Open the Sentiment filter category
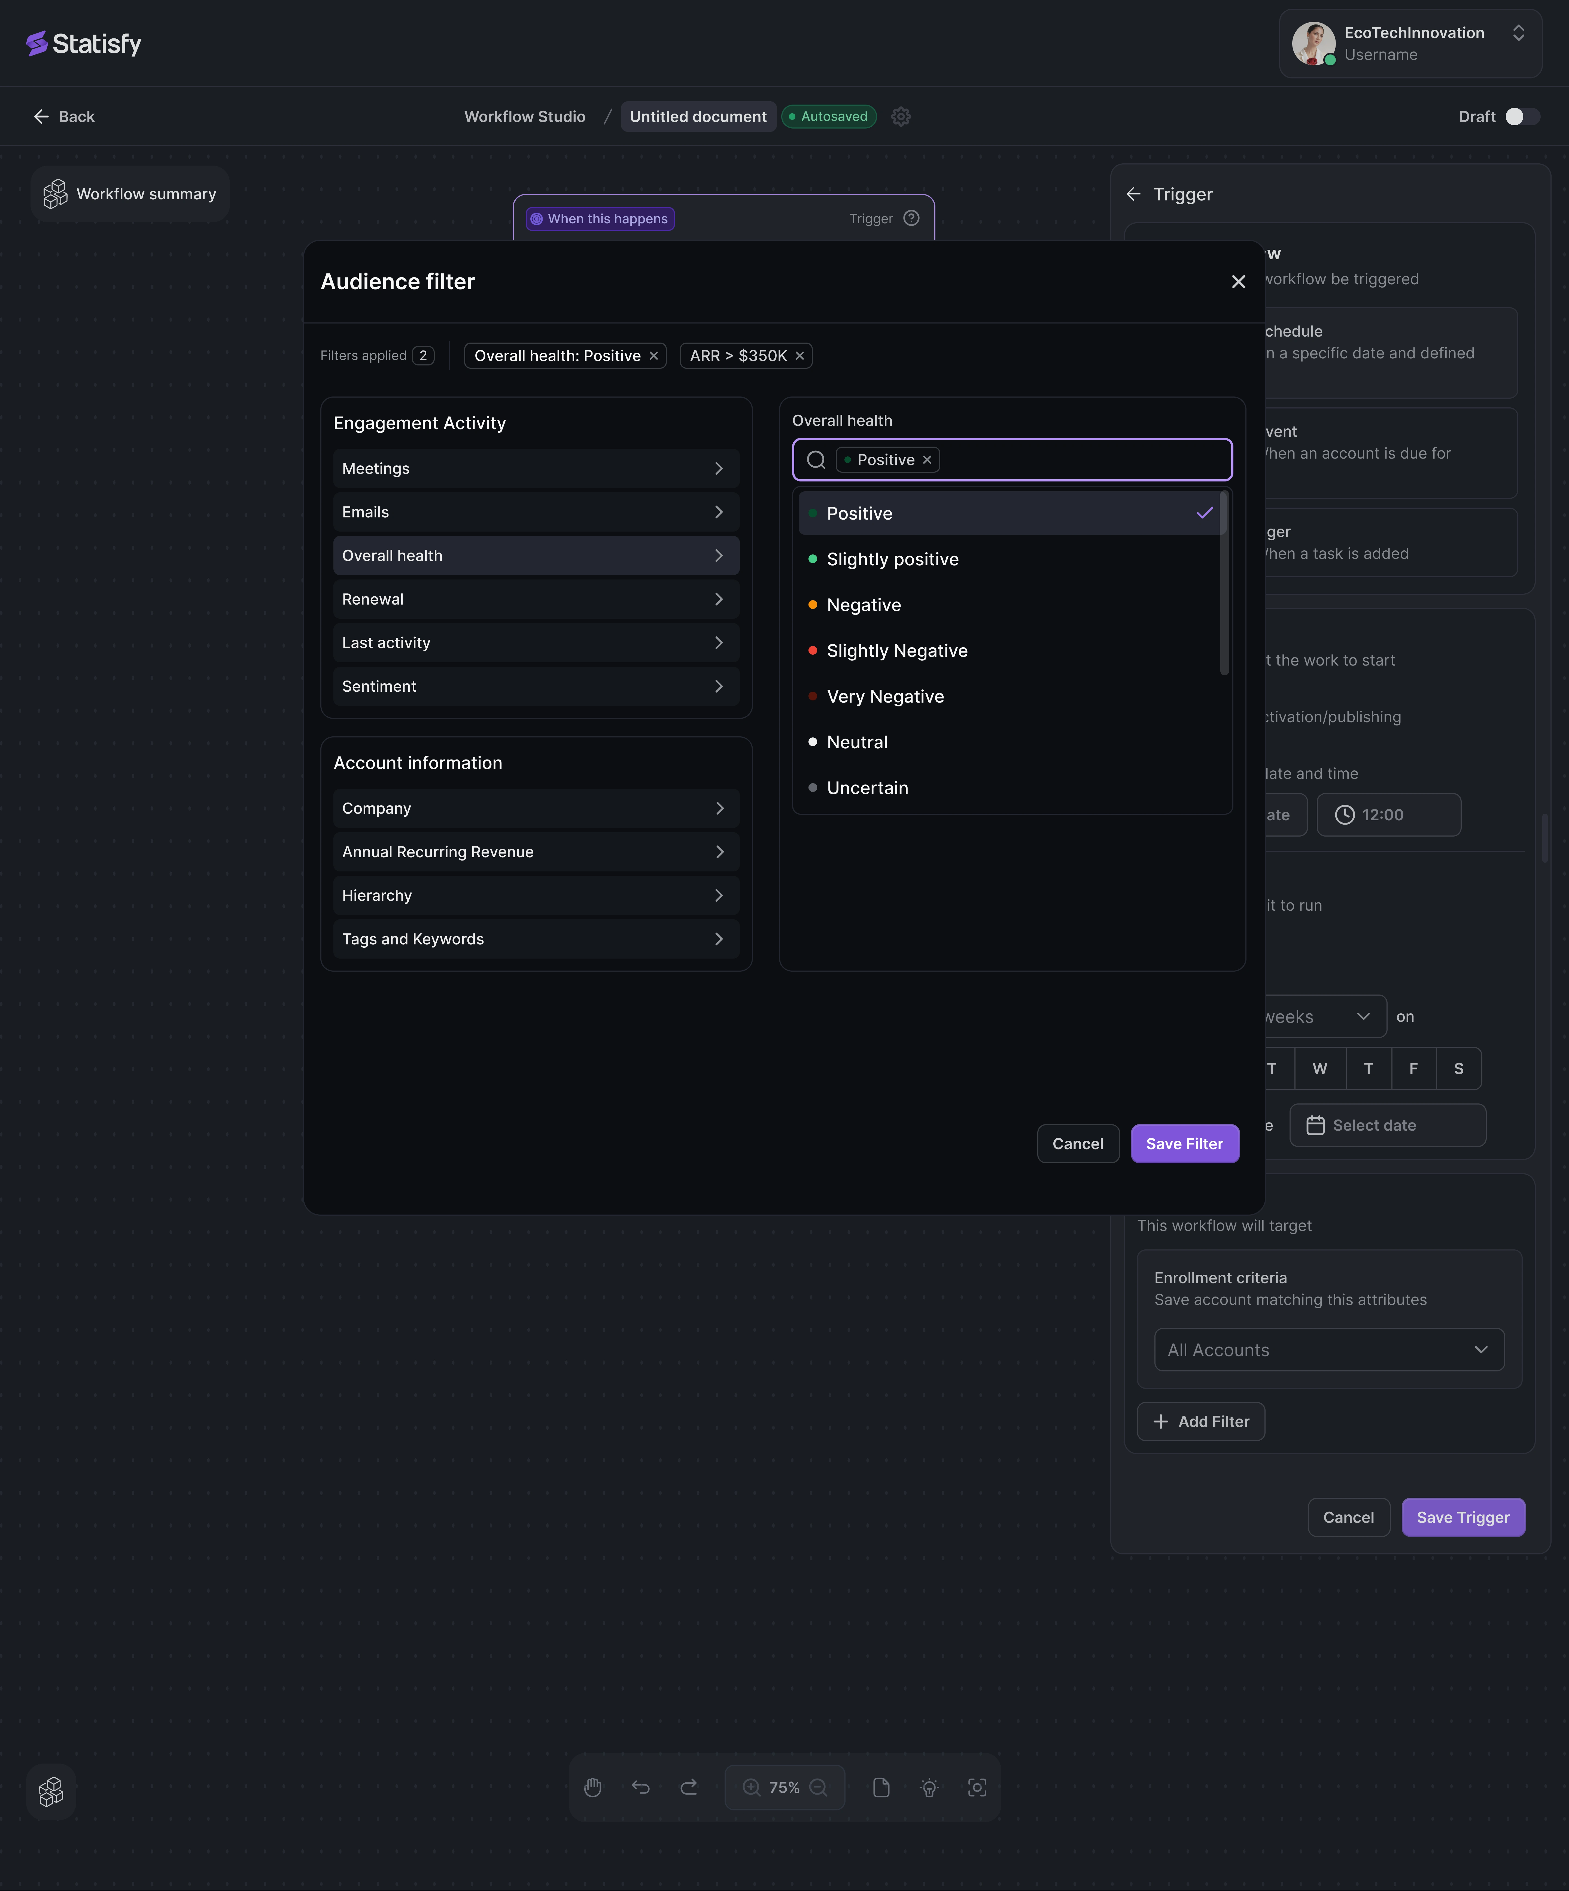The width and height of the screenshot is (1569, 1891). [536, 686]
